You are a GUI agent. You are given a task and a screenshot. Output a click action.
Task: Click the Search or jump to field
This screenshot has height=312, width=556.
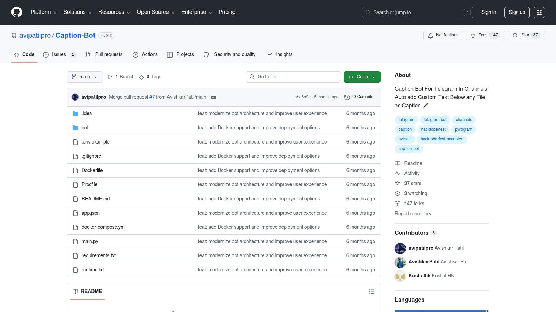pyautogui.click(x=418, y=12)
